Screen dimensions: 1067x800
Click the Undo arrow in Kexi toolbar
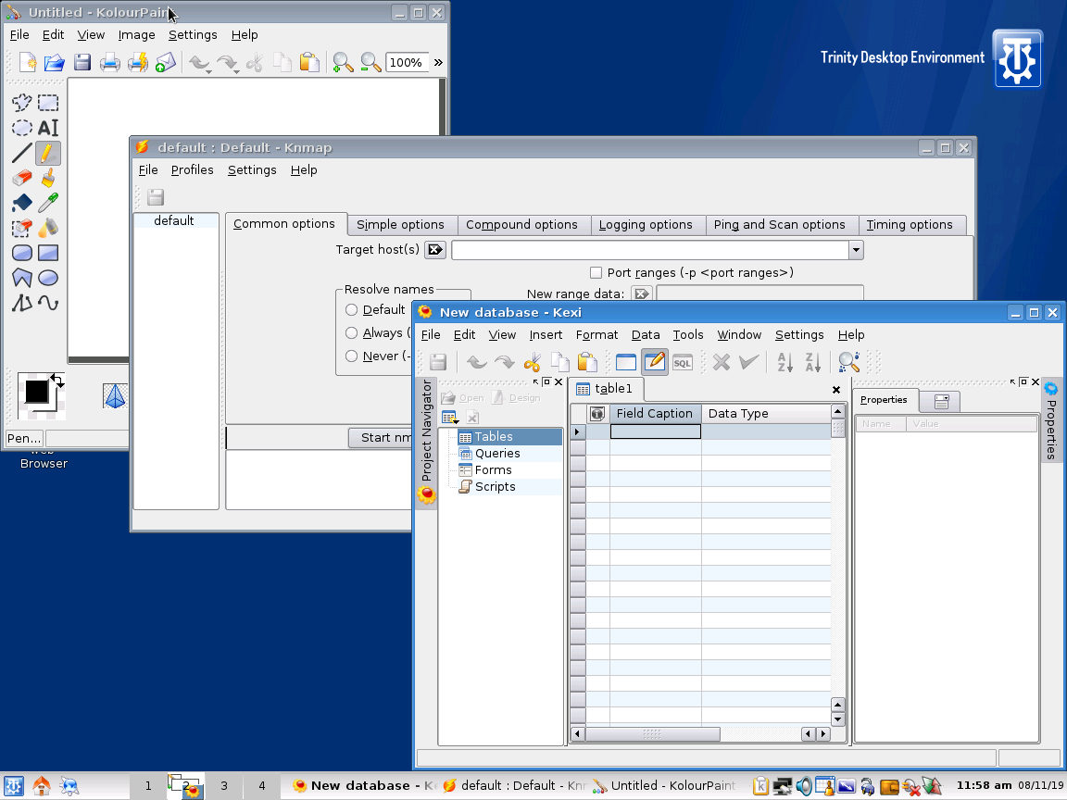pyautogui.click(x=476, y=362)
